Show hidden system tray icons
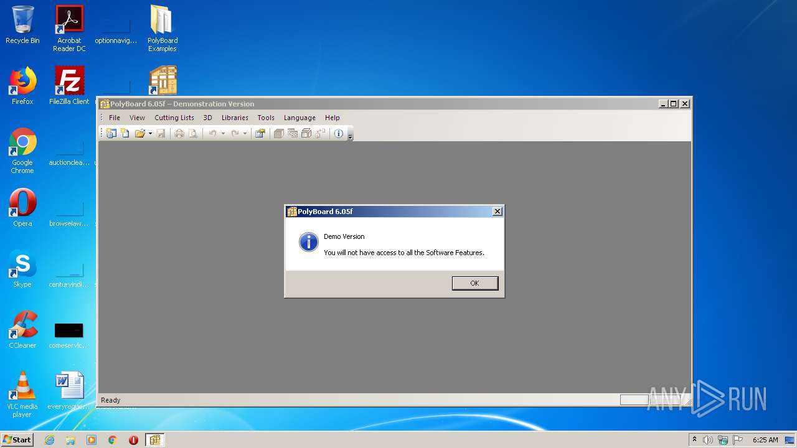 click(694, 439)
